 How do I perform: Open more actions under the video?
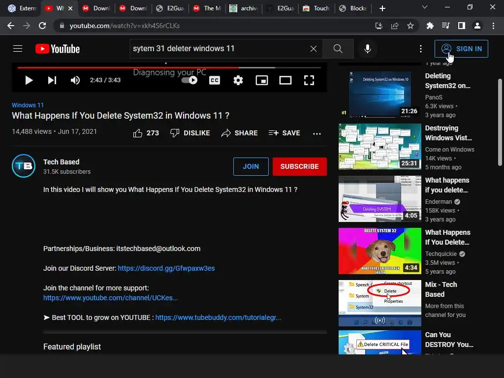click(x=317, y=133)
